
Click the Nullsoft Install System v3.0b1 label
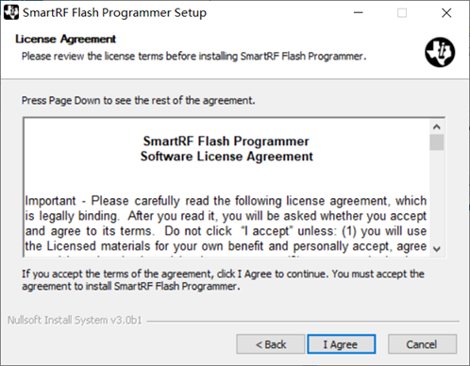tap(75, 320)
